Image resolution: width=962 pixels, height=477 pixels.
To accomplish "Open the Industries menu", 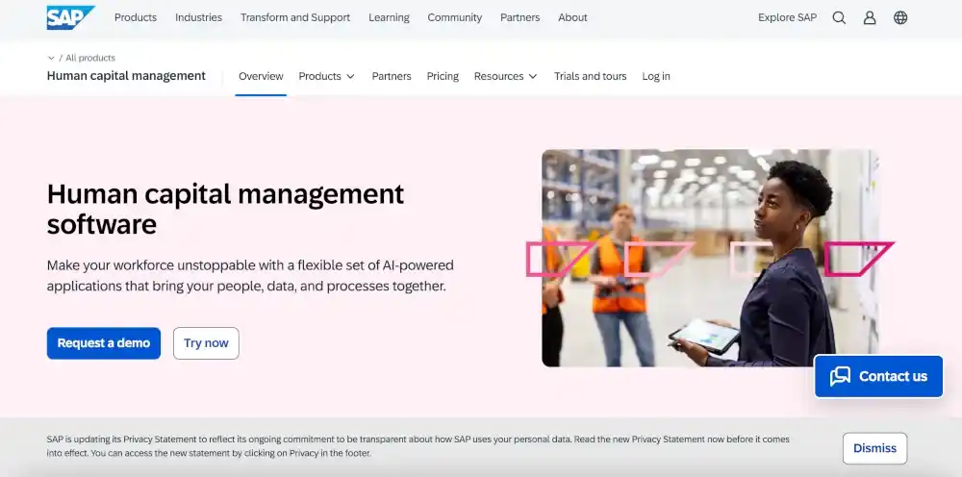I will tap(198, 17).
